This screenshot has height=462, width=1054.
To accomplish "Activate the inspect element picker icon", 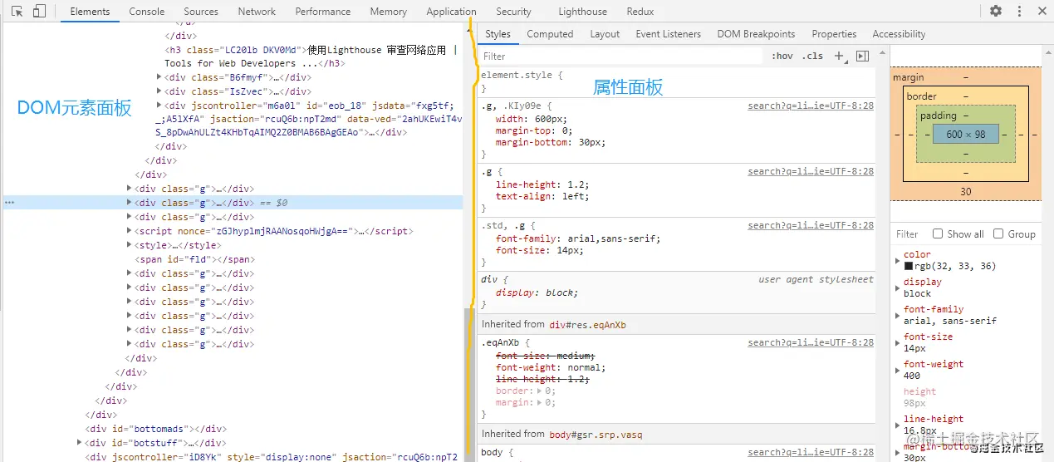I will [17, 12].
